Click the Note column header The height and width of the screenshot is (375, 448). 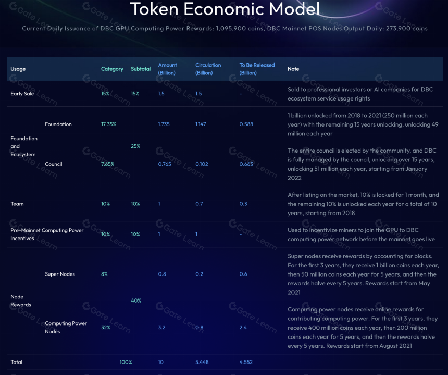pos(293,69)
